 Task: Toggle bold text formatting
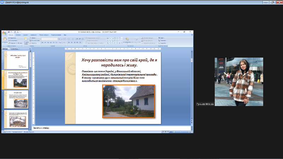[42, 43]
